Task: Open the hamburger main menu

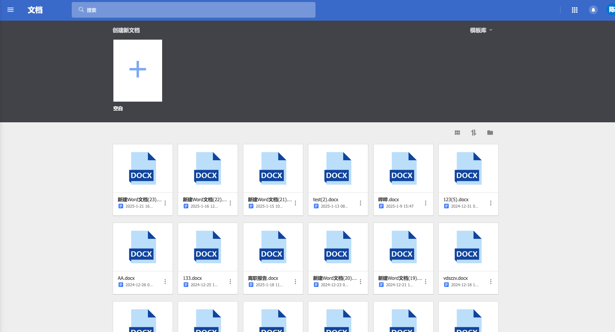Action: [10, 10]
